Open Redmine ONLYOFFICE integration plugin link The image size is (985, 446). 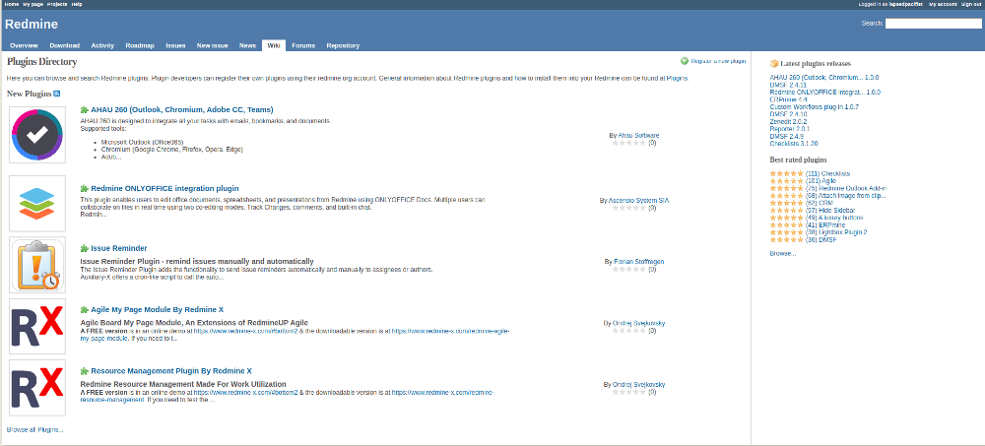(164, 188)
